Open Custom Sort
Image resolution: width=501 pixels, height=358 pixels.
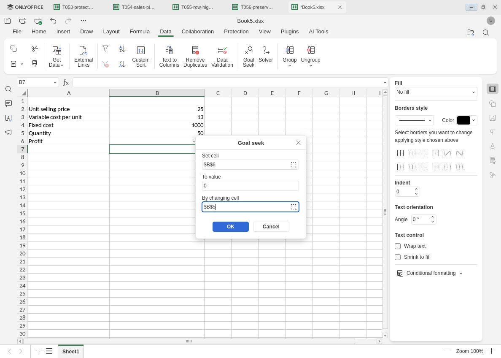(141, 57)
